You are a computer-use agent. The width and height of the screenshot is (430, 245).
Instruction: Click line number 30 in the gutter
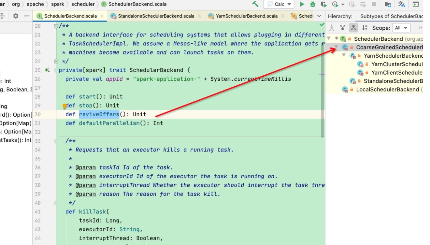[x=38, y=114]
